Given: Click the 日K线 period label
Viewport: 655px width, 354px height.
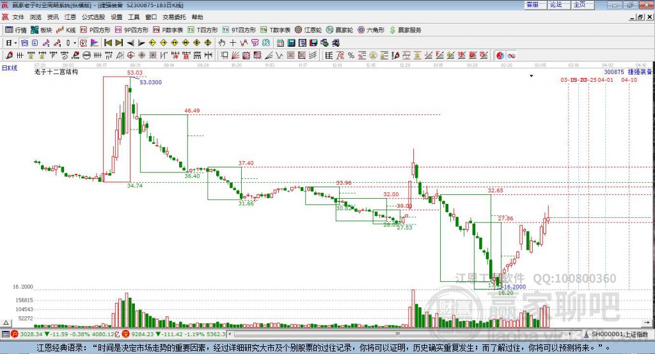Looking at the screenshot, I should [10, 68].
